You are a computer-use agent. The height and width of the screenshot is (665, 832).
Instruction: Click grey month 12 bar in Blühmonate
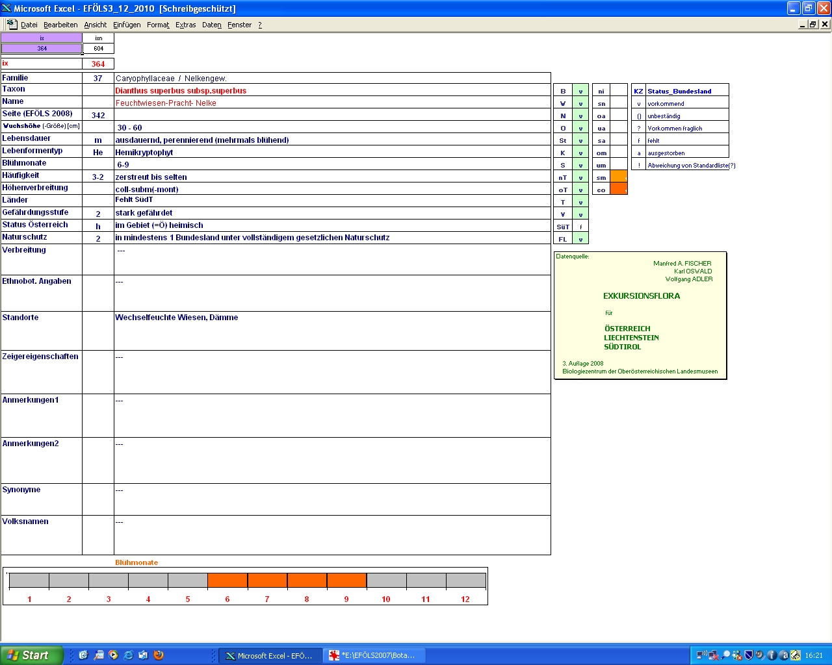[x=465, y=581]
